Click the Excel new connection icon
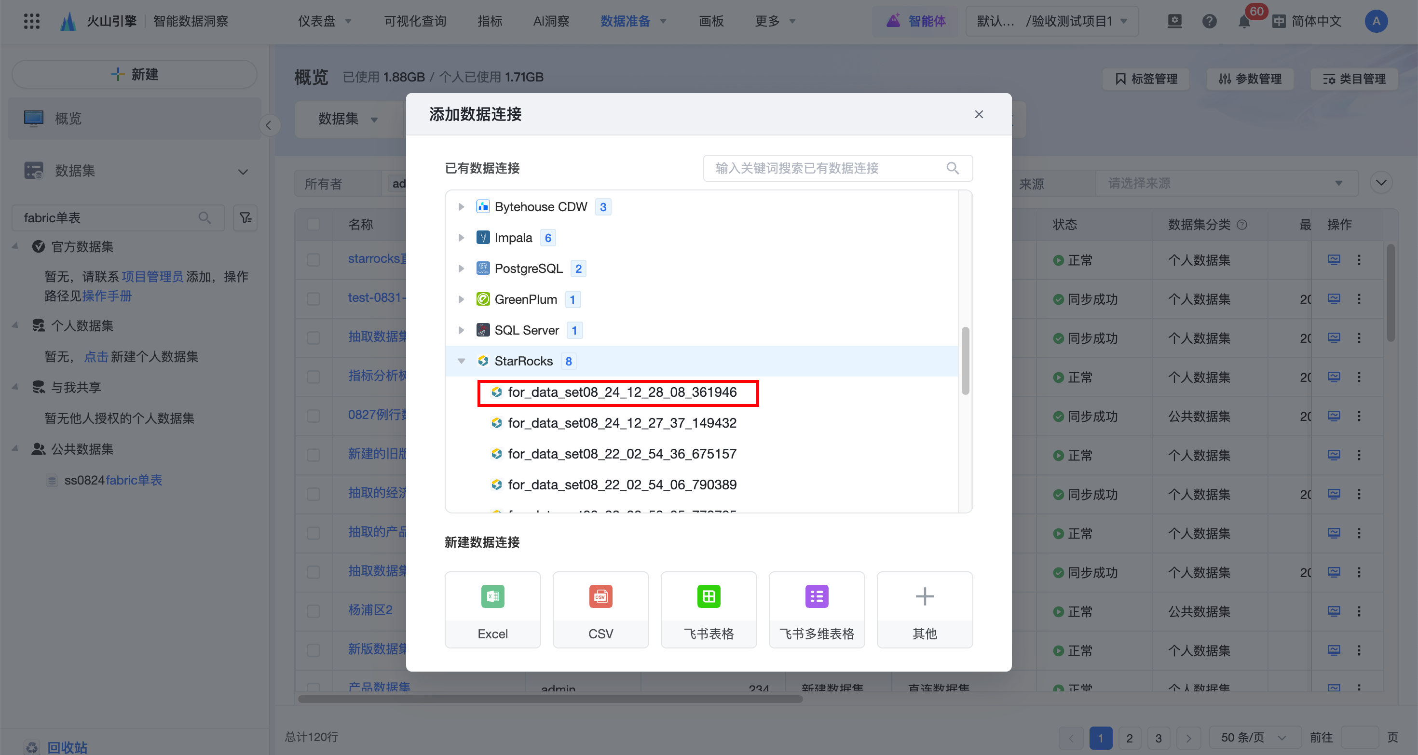The image size is (1418, 755). coord(492,596)
